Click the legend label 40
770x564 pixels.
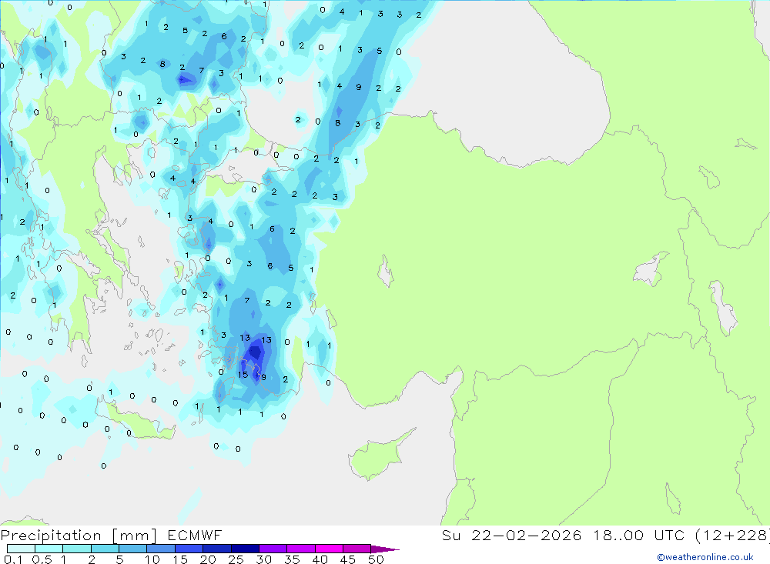coord(320,559)
